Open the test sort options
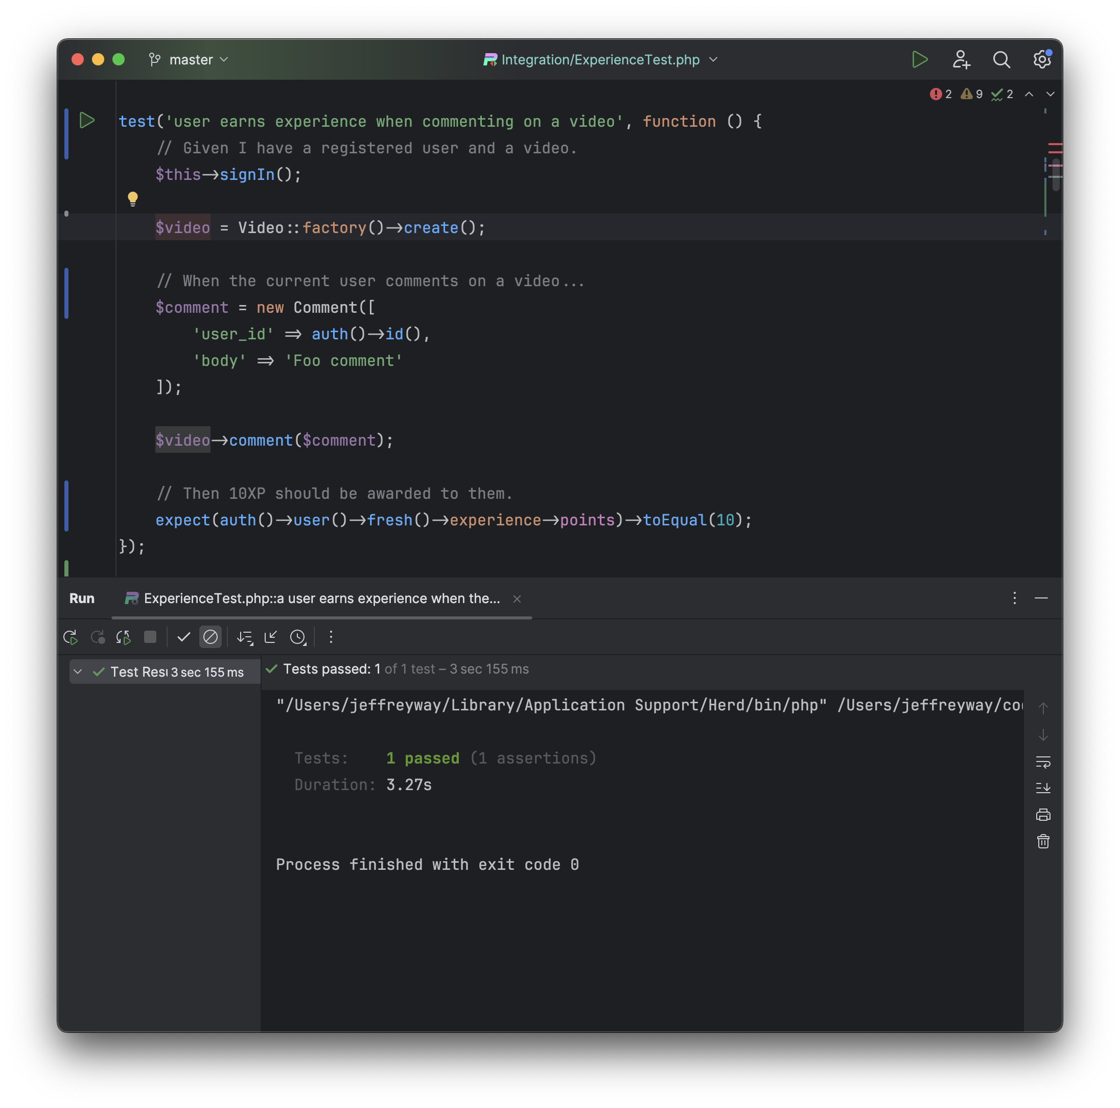Viewport: 1120px width, 1108px height. click(x=245, y=637)
